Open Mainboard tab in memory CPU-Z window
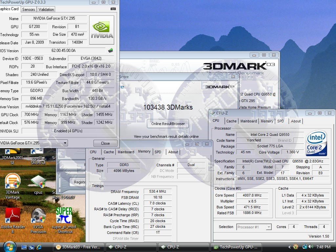This screenshot has width=336, height=252. (126, 152)
